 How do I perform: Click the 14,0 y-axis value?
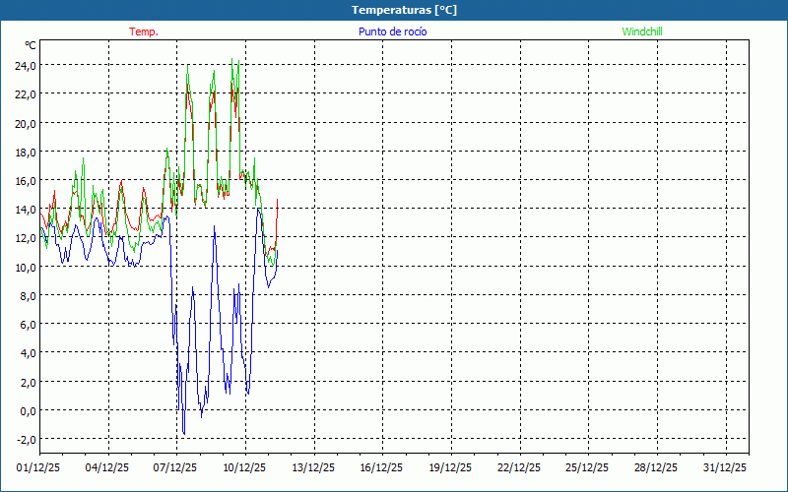tap(26, 209)
